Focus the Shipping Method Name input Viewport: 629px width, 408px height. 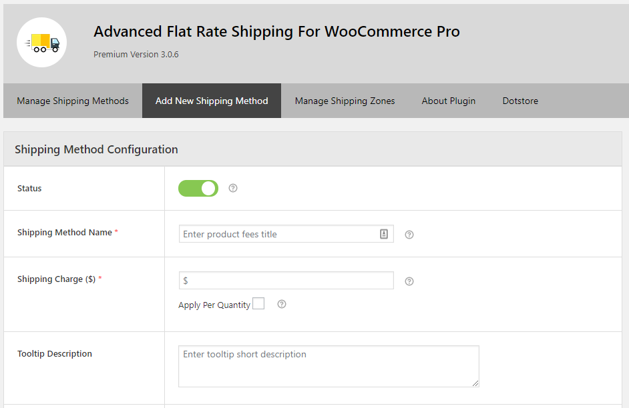click(x=286, y=234)
